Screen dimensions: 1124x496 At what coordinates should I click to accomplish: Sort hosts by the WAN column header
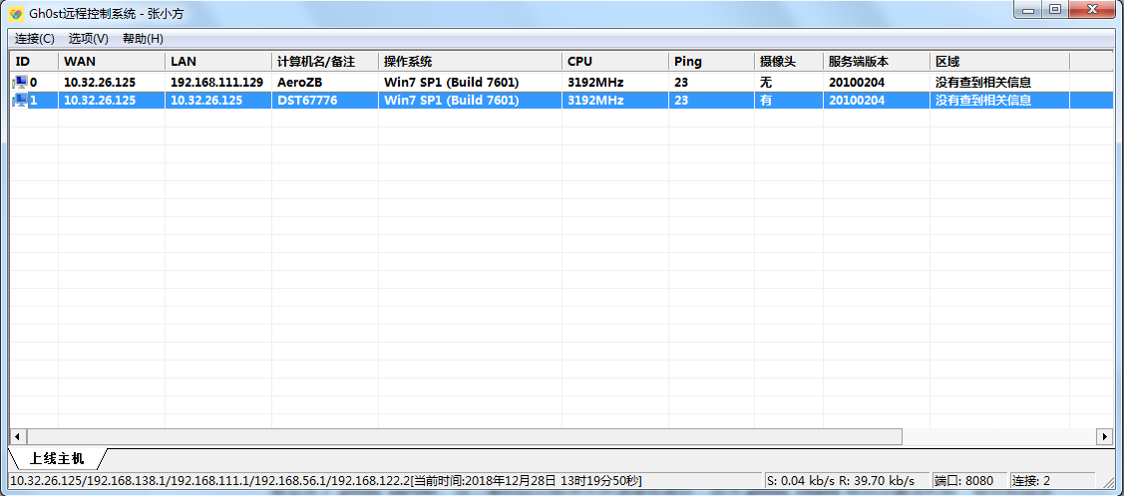(x=111, y=62)
